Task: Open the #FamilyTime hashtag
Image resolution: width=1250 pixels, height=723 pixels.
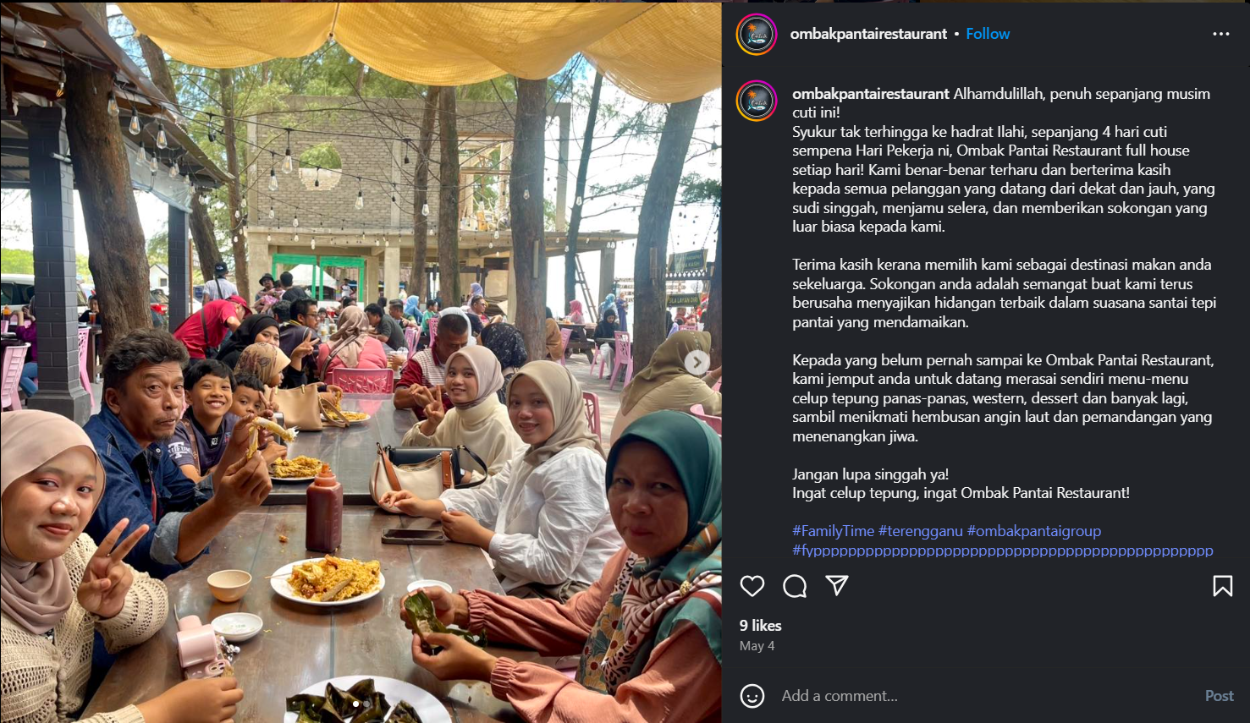Action: point(833,531)
